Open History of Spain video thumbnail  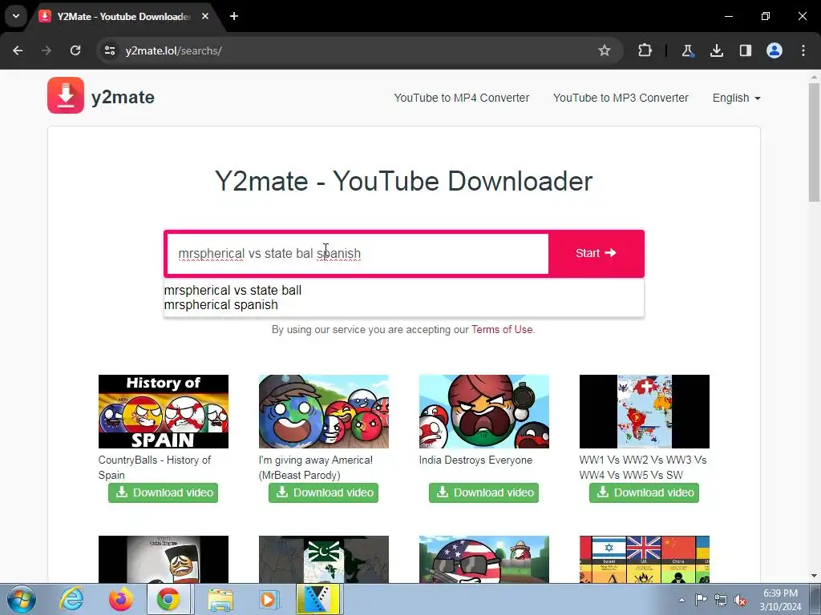(164, 412)
